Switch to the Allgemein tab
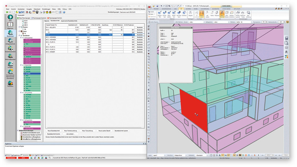 [47, 22]
